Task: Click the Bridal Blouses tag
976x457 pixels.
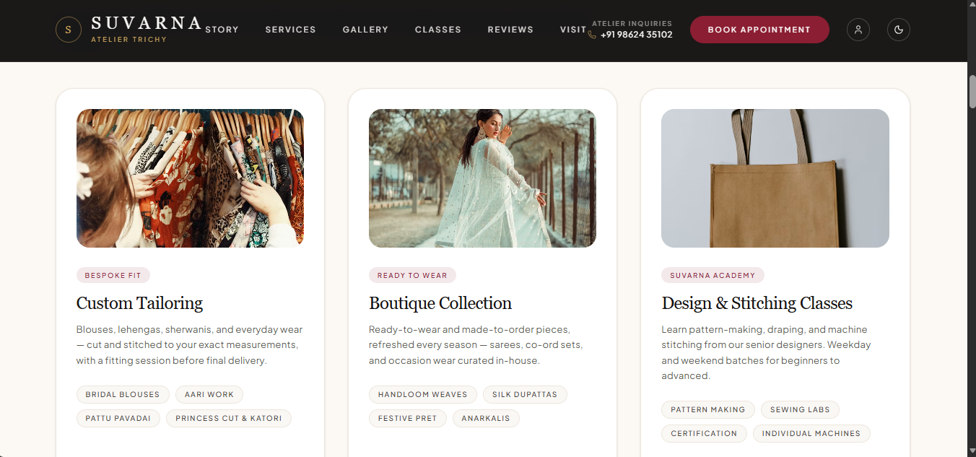Action: coord(123,394)
